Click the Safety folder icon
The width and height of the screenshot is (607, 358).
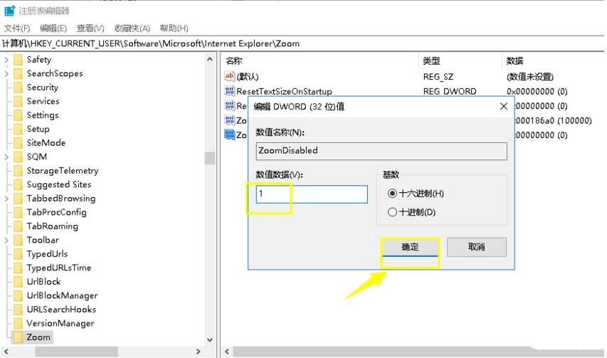tap(18, 60)
